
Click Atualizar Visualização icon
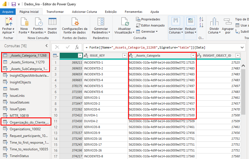(125, 21)
